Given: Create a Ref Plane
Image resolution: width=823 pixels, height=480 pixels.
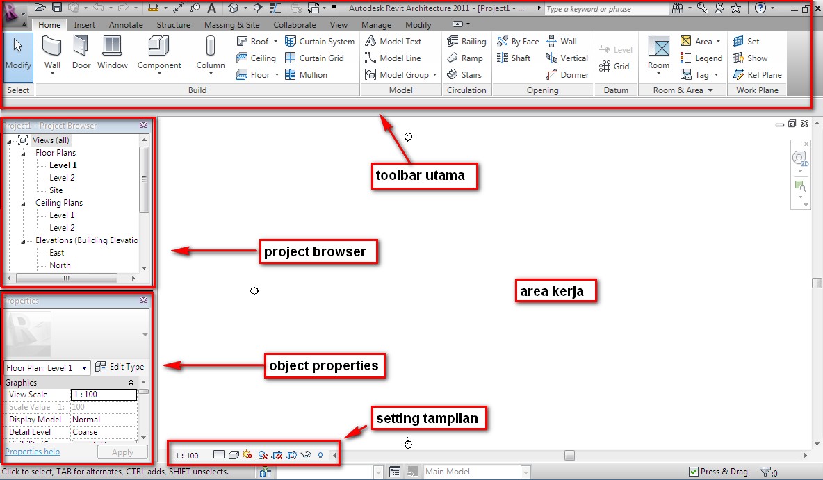Looking at the screenshot, I should (758, 75).
